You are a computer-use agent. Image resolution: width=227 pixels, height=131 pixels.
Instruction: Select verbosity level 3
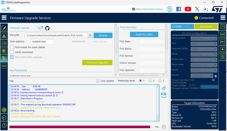point(160,81)
